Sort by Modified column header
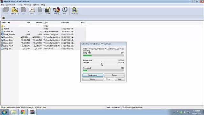 (x=65, y=23)
